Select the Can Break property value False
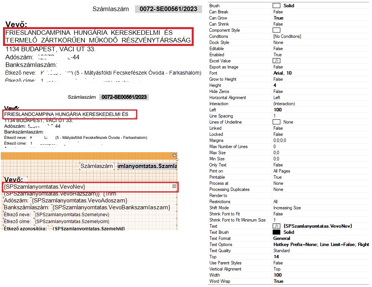This screenshot has width=372, height=287. coord(278,12)
